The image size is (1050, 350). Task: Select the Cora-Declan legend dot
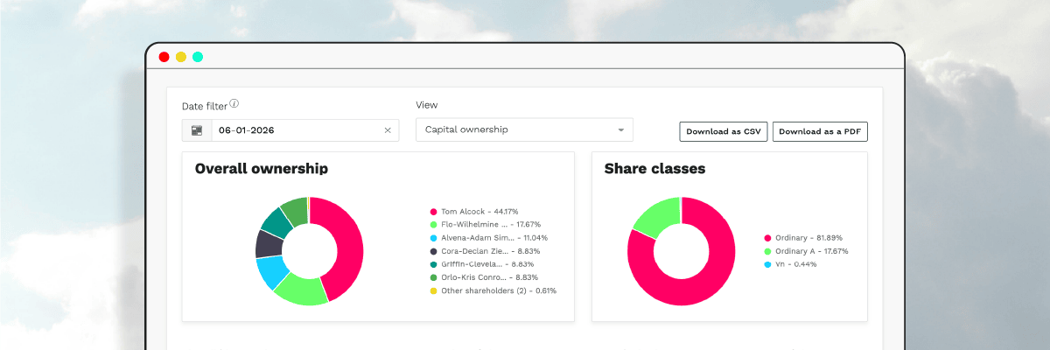click(433, 251)
